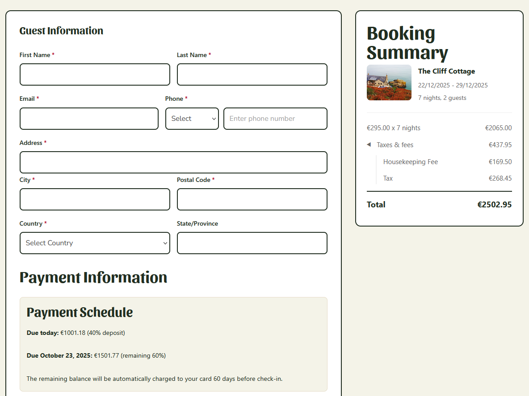Open the Country selection dropdown

click(95, 243)
